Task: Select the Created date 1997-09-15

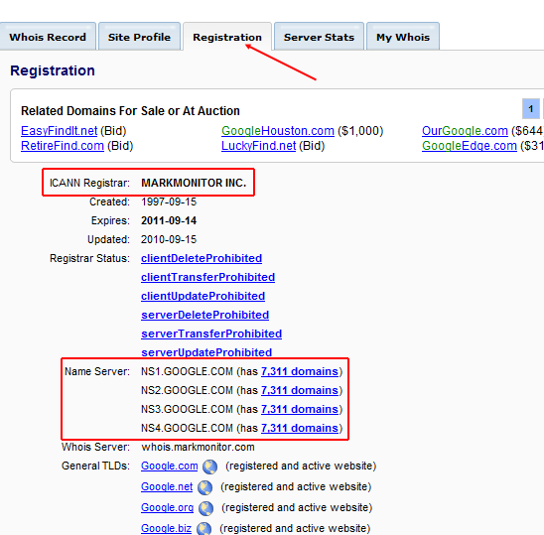Action: click(169, 201)
